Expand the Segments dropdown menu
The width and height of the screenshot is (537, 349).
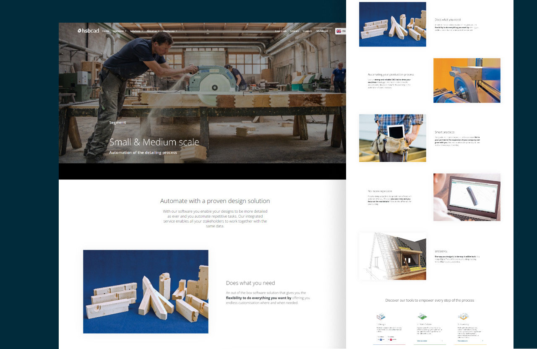coord(119,31)
